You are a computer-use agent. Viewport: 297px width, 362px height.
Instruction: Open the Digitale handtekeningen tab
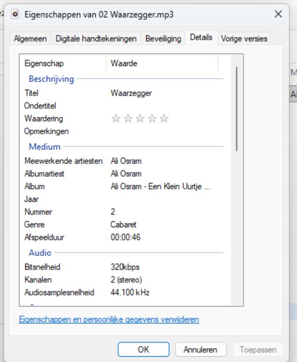click(x=96, y=39)
